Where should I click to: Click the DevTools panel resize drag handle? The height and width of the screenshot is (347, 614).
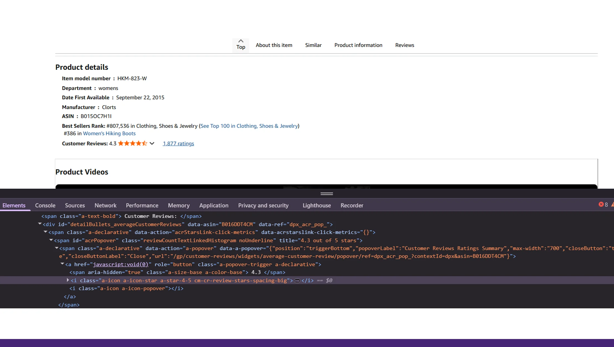pyautogui.click(x=327, y=194)
